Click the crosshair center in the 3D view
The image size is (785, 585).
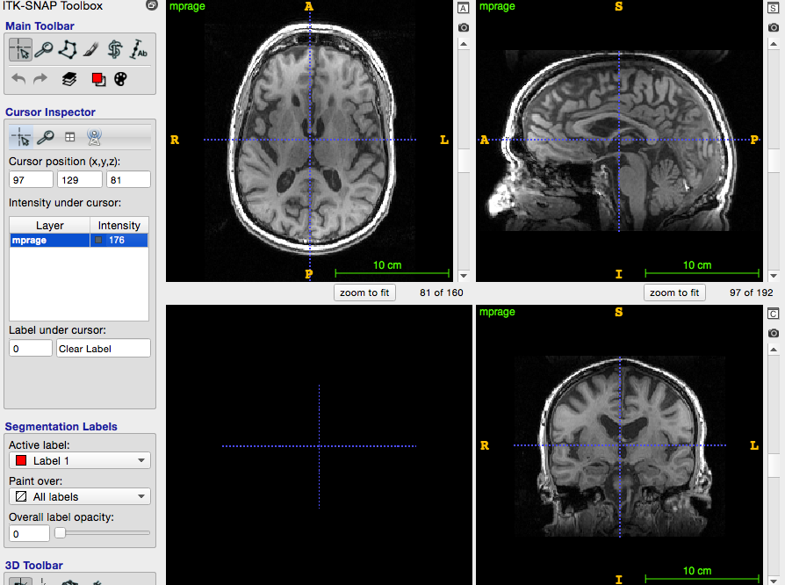(319, 445)
